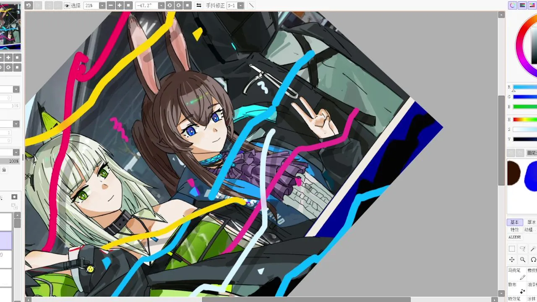Zoom in with the toolbar plus button
This screenshot has height=302, width=537.
tap(120, 5)
